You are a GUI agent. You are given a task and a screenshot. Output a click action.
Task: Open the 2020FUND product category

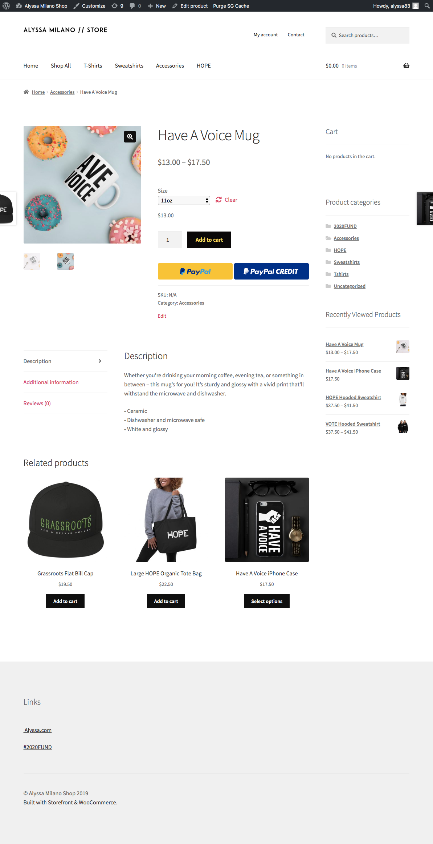point(345,226)
